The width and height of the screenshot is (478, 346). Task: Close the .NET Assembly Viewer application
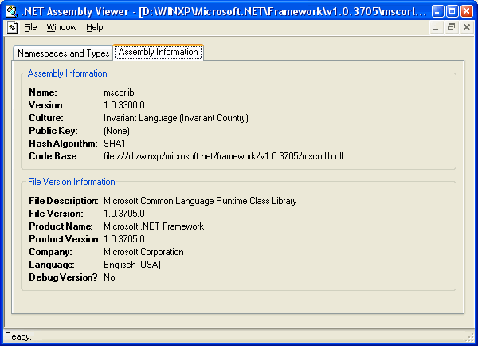(x=467, y=12)
